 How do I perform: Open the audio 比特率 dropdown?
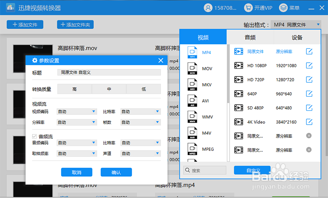[x=141, y=143]
